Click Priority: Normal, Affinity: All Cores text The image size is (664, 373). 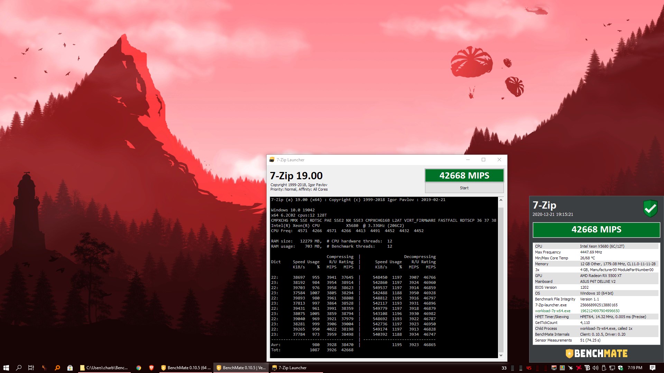[299, 189]
